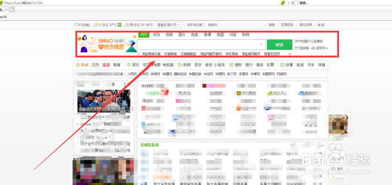Click the 娱乐 star icon
This screenshot has height=185, width=392.
coord(129,65)
